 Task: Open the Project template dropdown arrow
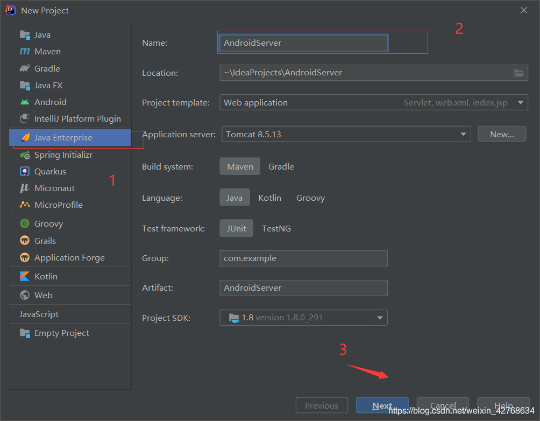click(521, 103)
